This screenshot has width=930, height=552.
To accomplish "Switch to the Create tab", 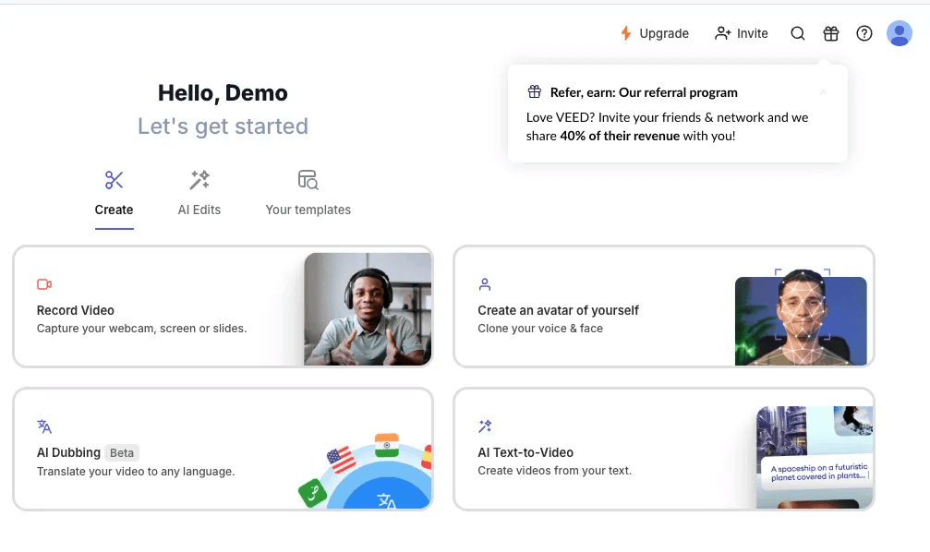I will tap(114, 210).
